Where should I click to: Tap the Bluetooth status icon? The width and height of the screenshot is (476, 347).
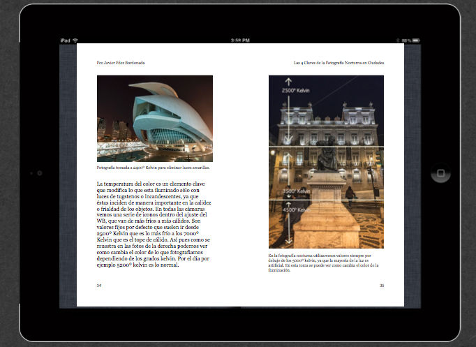click(398, 40)
